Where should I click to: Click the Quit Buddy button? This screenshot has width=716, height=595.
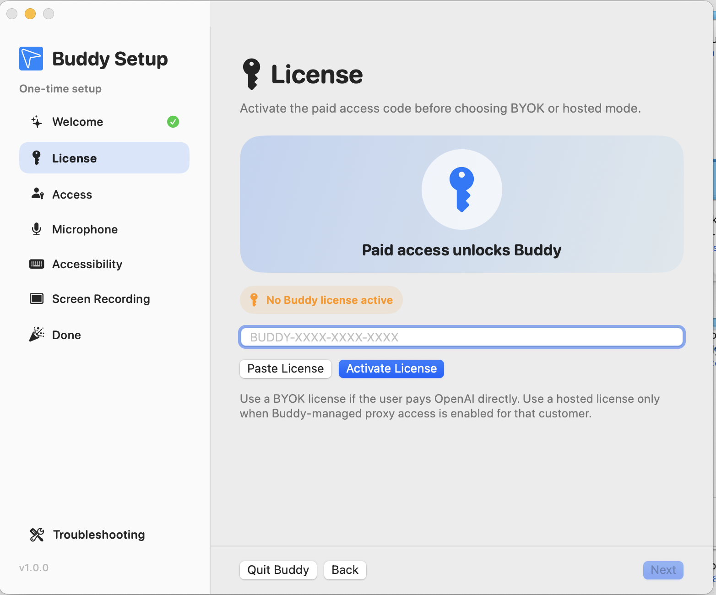click(x=278, y=570)
